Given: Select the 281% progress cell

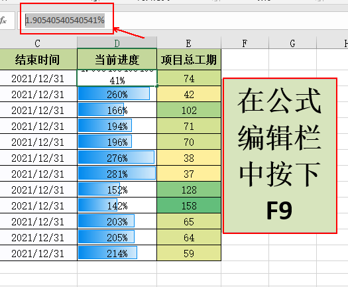Looking at the screenshot, I should tap(117, 174).
